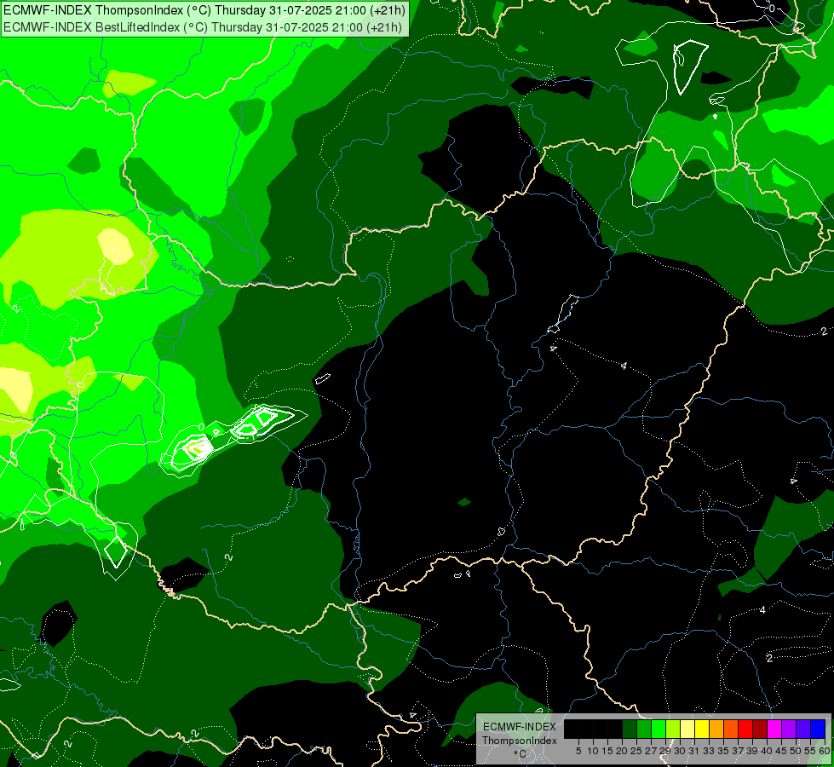This screenshot has height=767, width=834.
Task: Select the orange 33–35 legend swatch
Action: tap(716, 730)
